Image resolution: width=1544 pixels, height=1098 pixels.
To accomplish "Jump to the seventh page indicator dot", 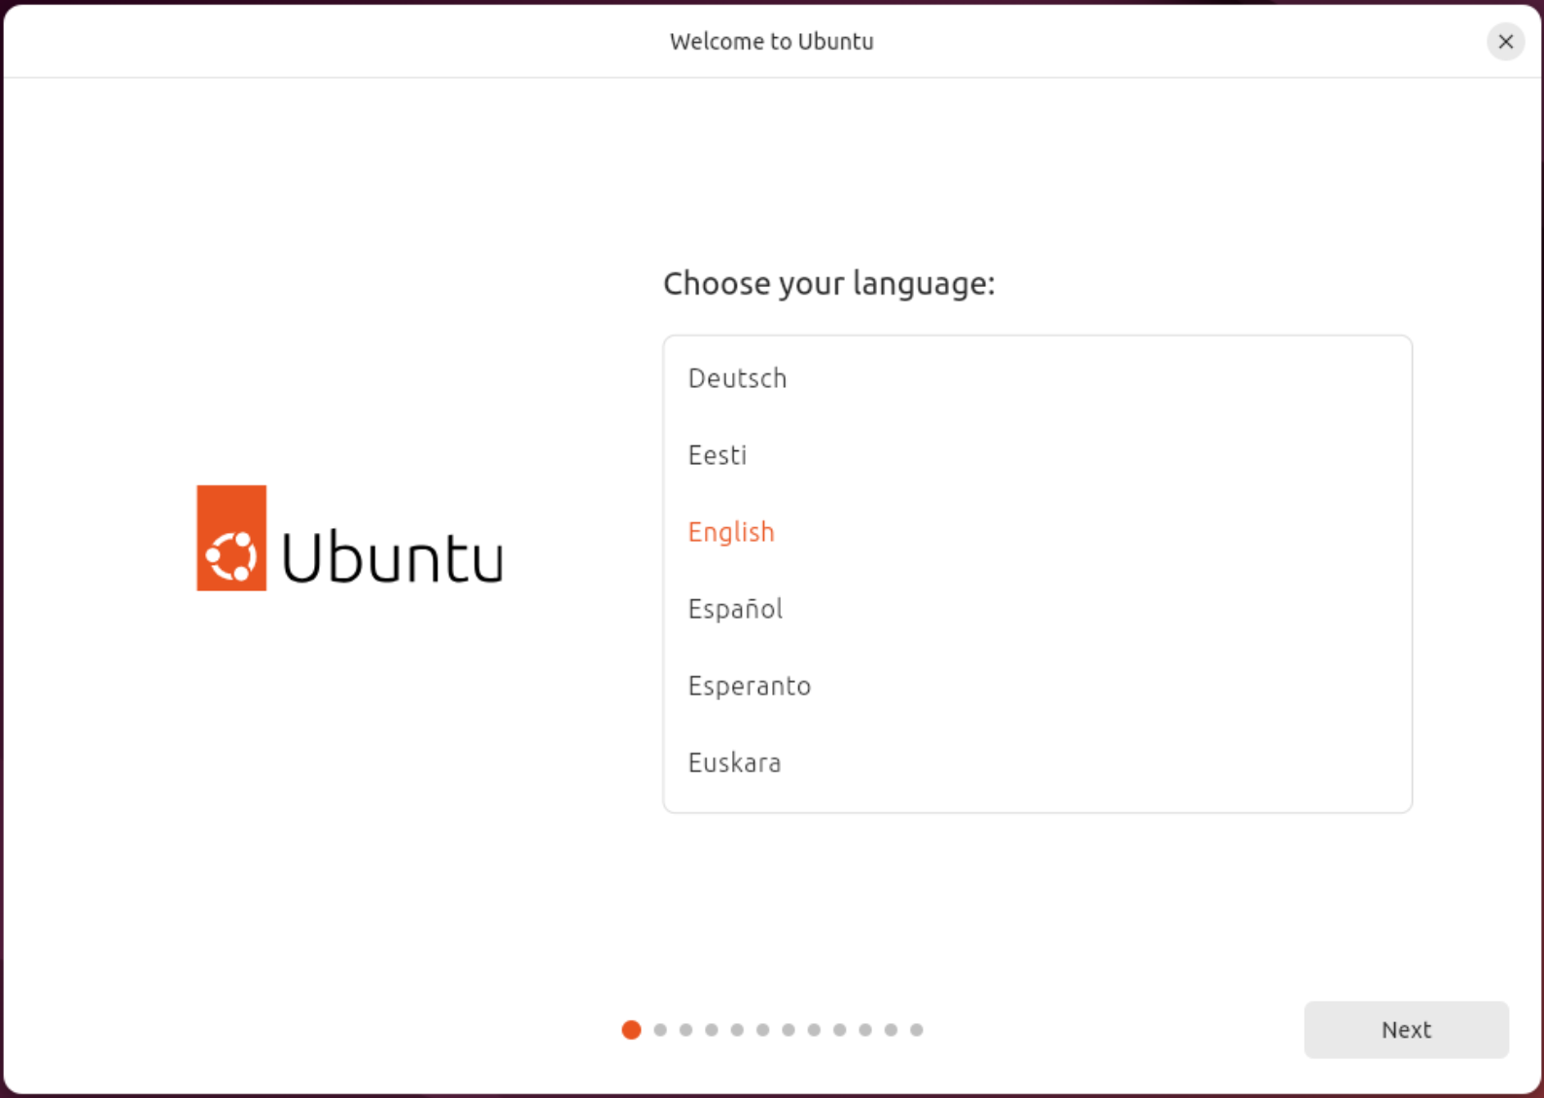I will pos(789,1030).
